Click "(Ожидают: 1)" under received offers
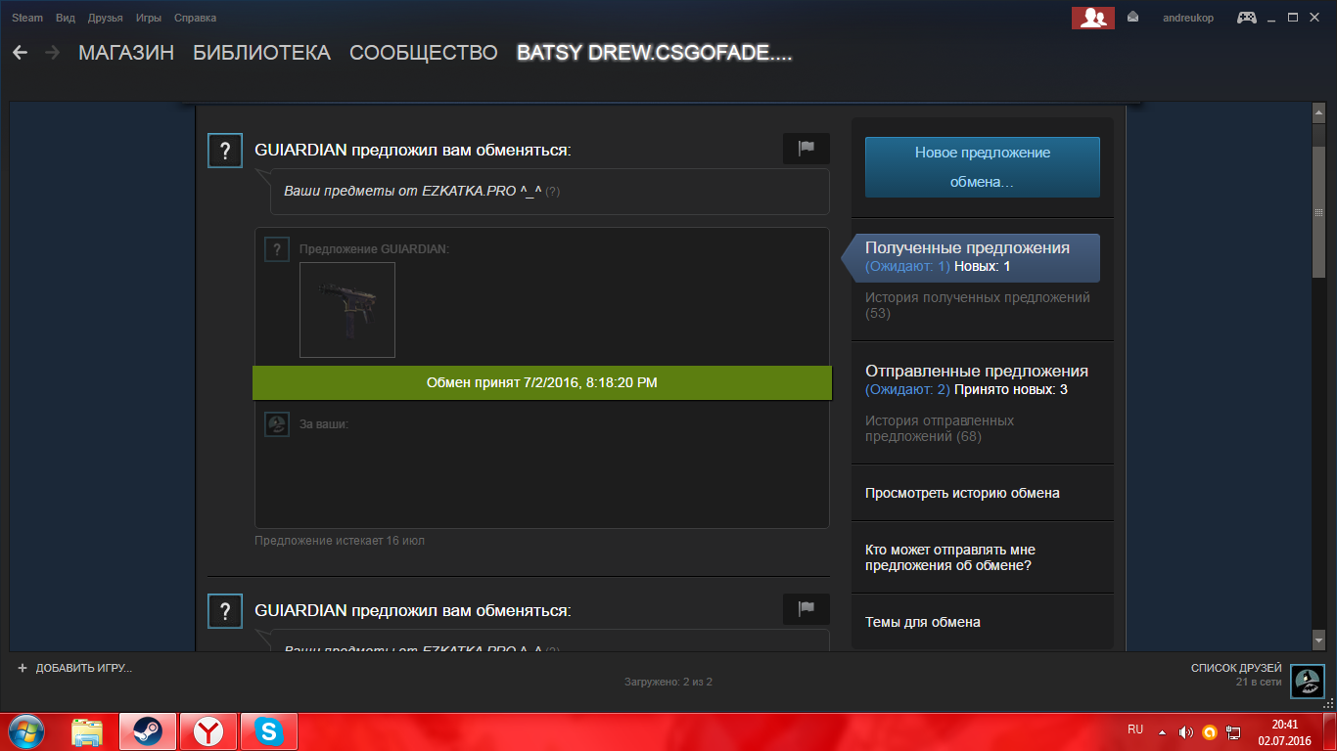The height and width of the screenshot is (751, 1337). pyautogui.click(x=907, y=266)
